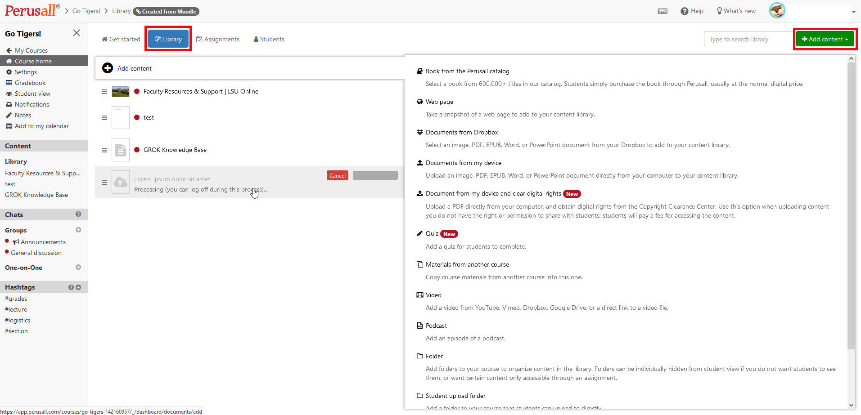Image resolution: width=861 pixels, height=415 pixels.
Task: Open Help from the top bar
Action: [x=692, y=11]
